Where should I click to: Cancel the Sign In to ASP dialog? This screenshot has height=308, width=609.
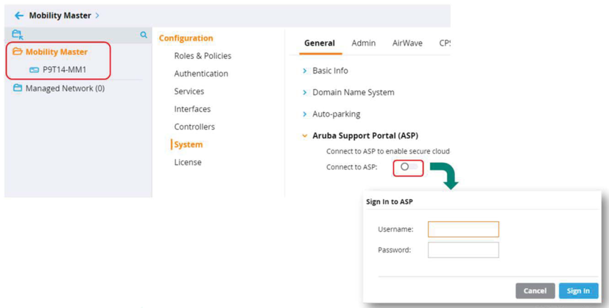pyautogui.click(x=535, y=291)
